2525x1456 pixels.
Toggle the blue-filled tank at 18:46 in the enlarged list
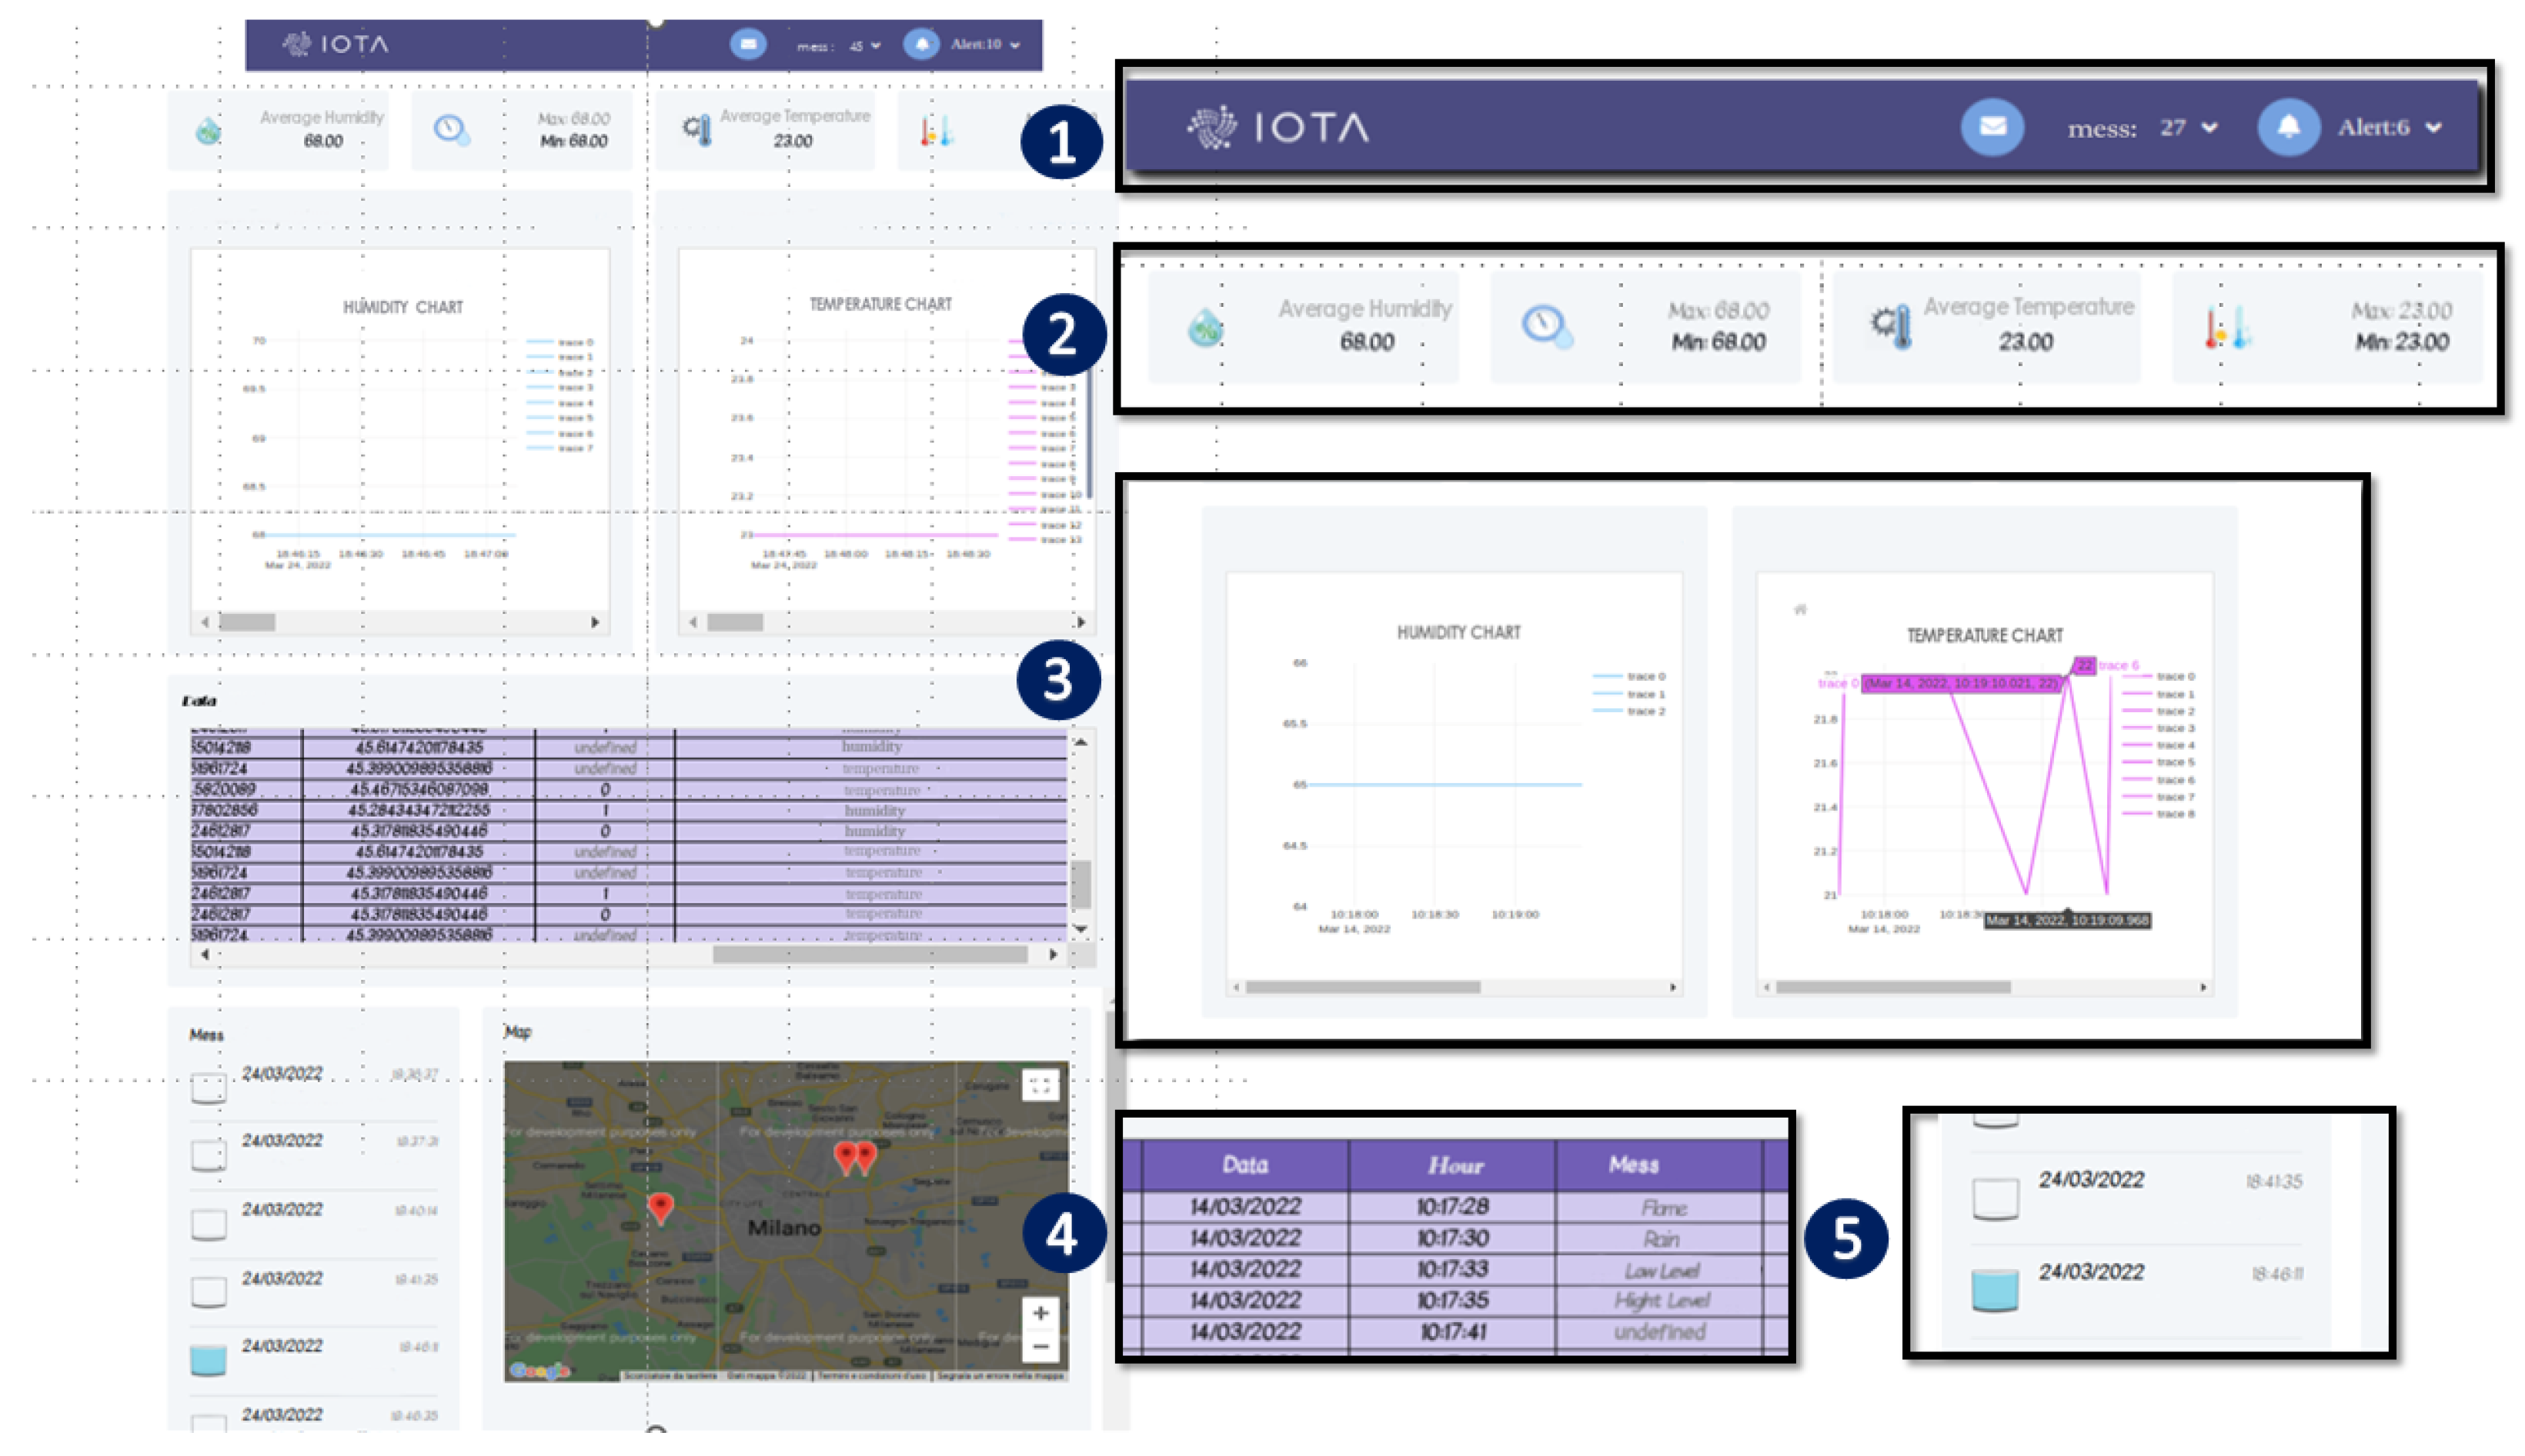[x=1994, y=1290]
